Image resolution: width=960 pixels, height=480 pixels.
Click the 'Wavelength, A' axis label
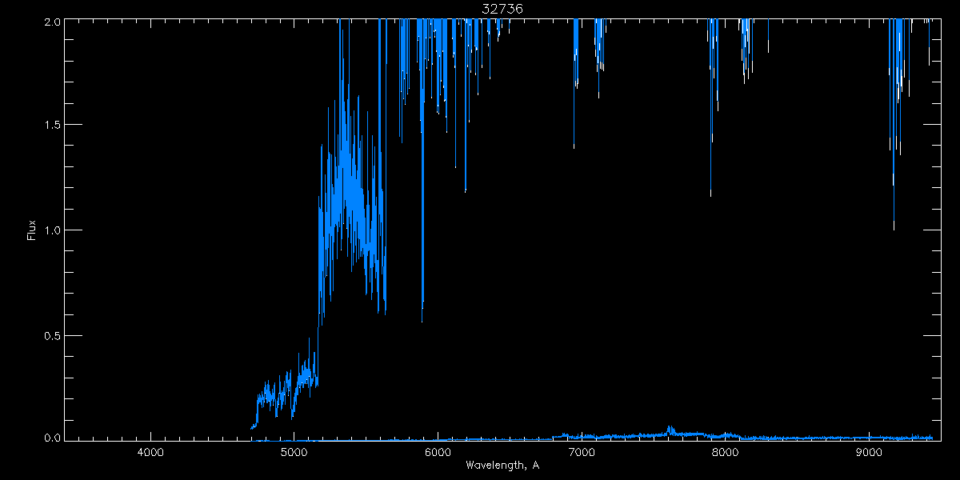[x=502, y=466]
